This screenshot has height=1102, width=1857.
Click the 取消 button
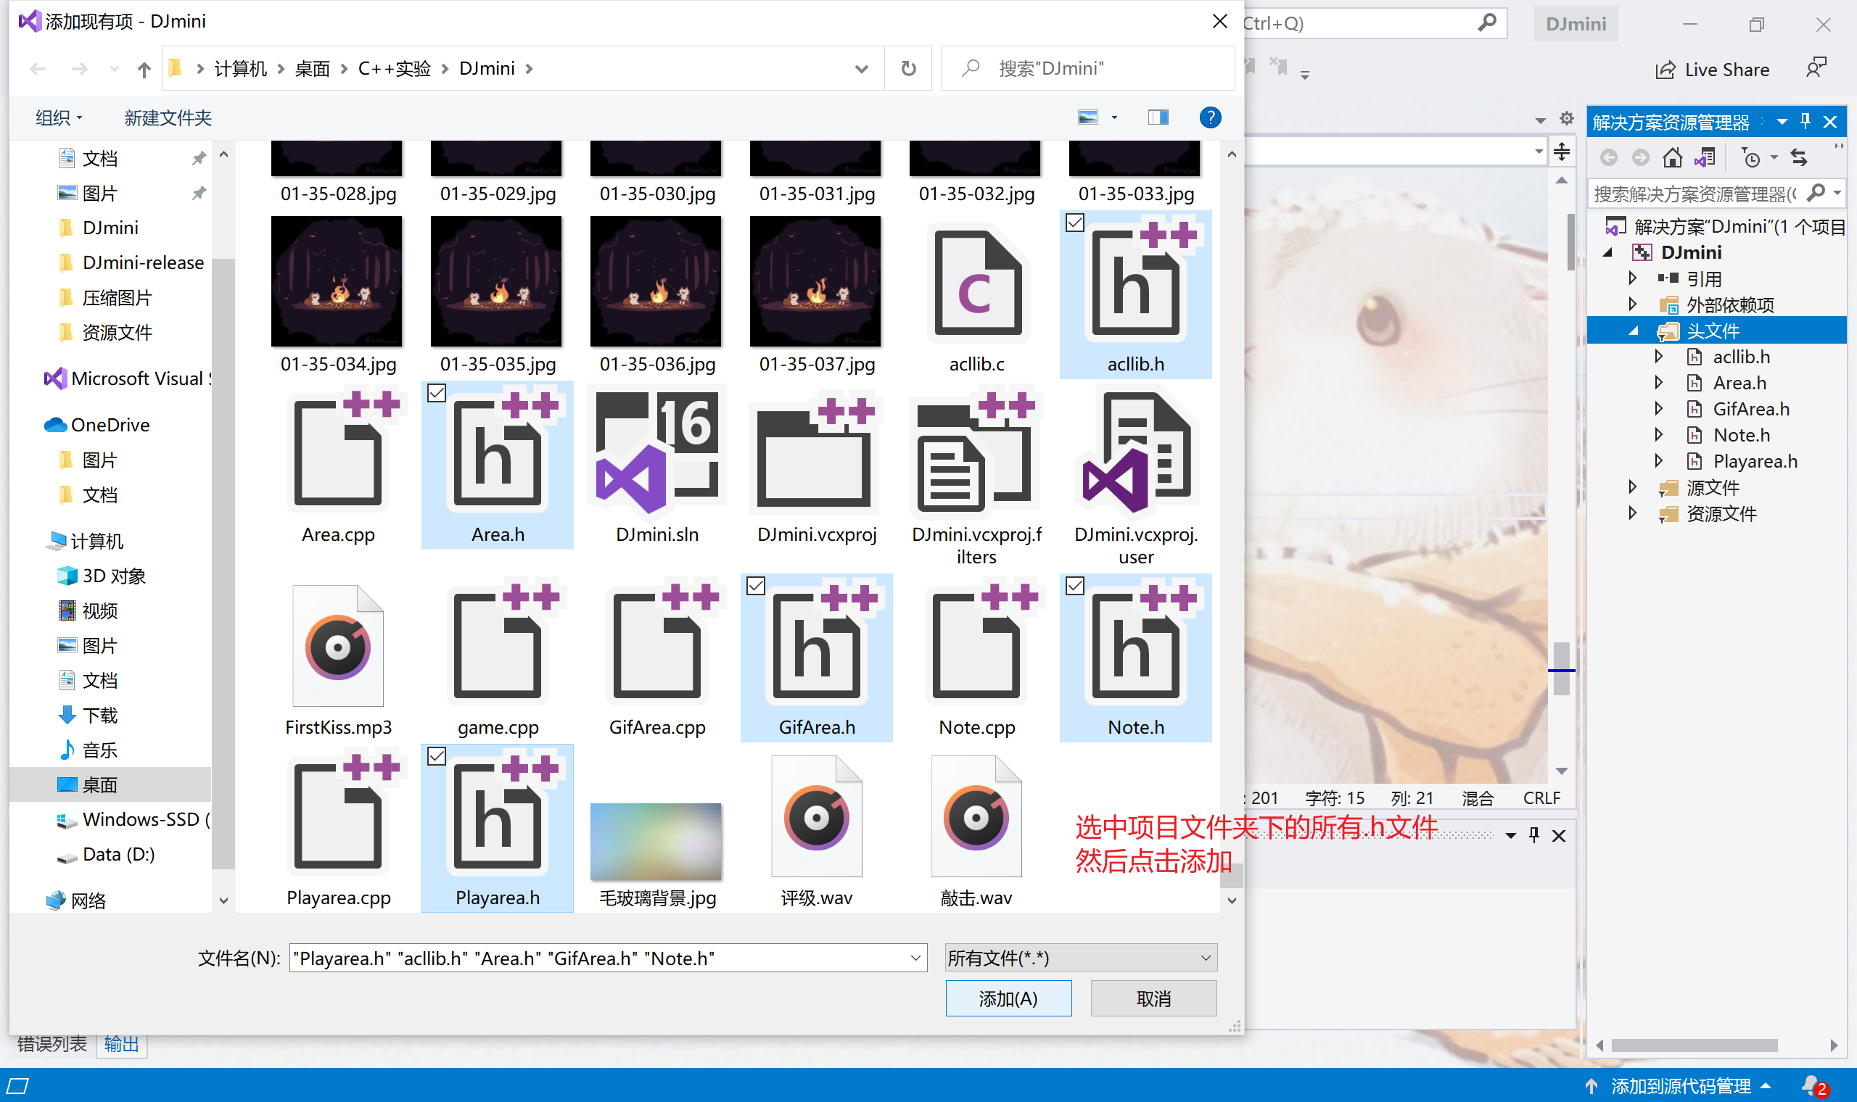[x=1153, y=998]
